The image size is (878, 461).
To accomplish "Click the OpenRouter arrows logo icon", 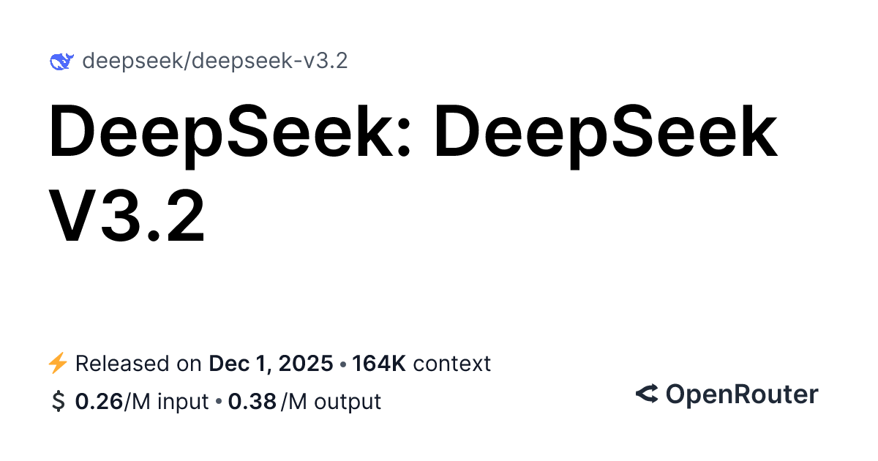I will coord(647,394).
